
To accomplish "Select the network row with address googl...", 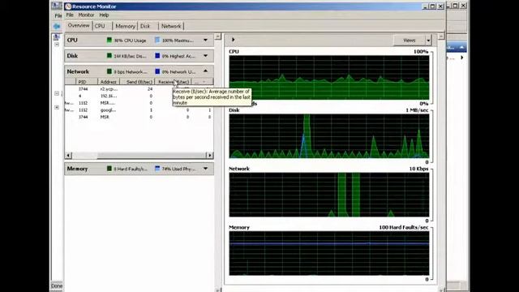I will point(139,110).
